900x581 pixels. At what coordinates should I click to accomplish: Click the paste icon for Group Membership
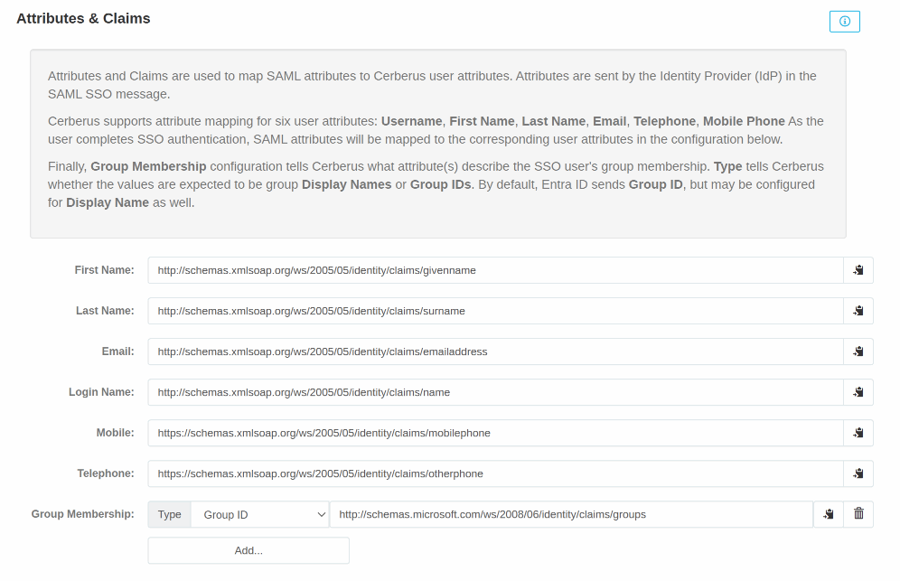(829, 514)
